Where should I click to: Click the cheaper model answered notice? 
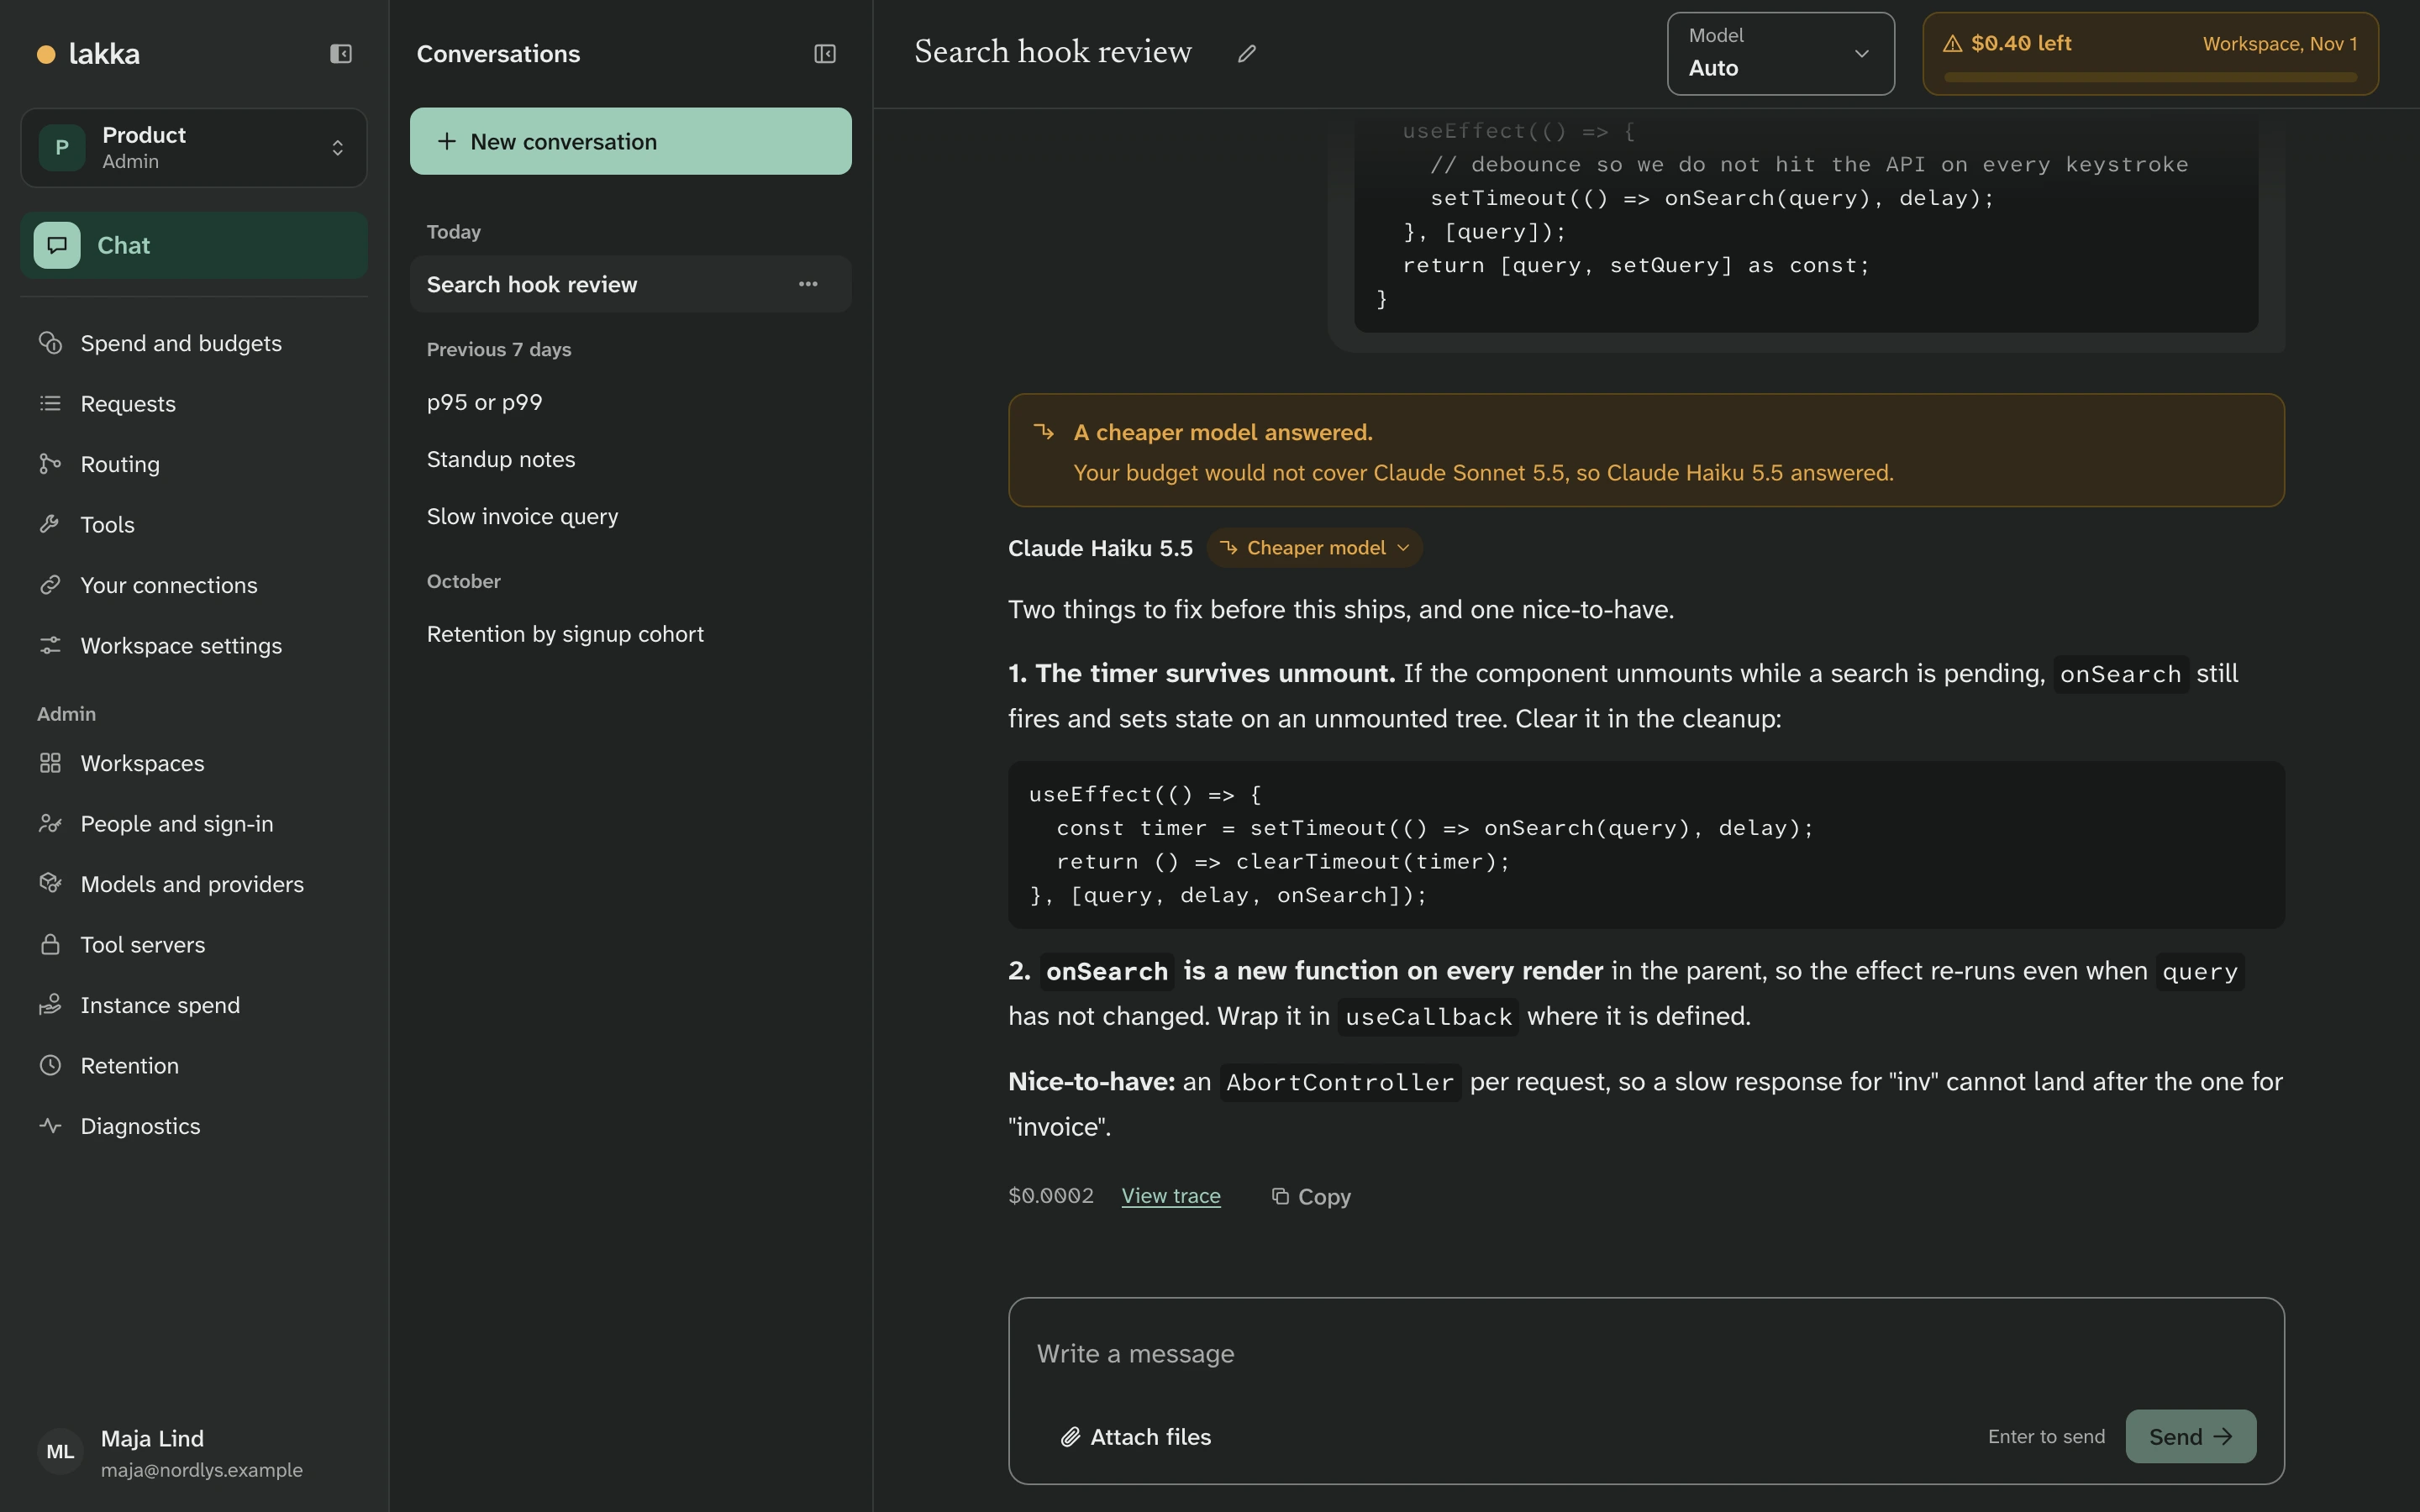[x=1646, y=450]
